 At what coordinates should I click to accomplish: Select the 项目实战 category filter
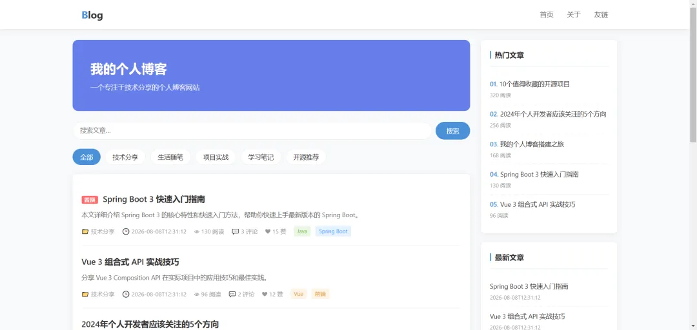point(216,157)
